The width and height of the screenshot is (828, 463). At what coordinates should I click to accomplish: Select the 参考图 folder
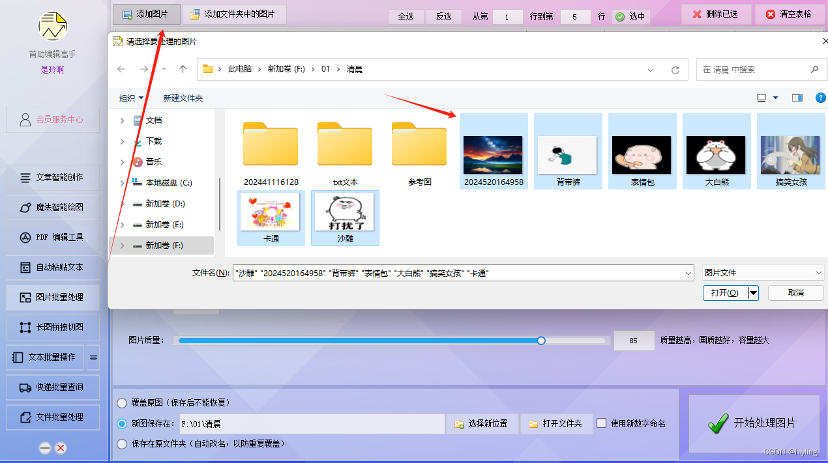(419, 151)
